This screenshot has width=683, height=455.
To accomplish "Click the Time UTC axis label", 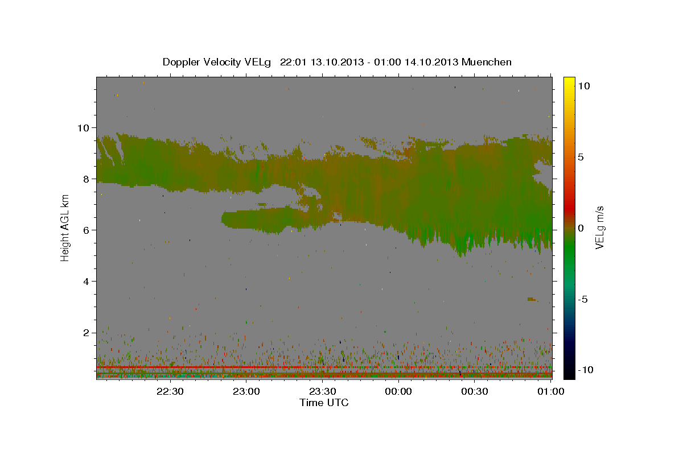I will pyautogui.click(x=324, y=403).
